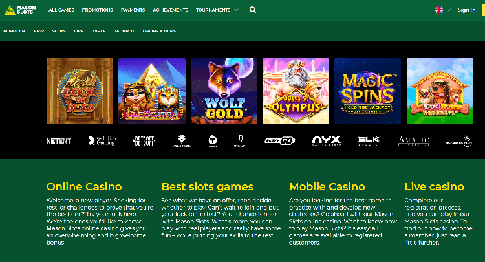Open the Wolf Gold game thumbnail
The width and height of the screenshot is (485, 262).
point(224,91)
